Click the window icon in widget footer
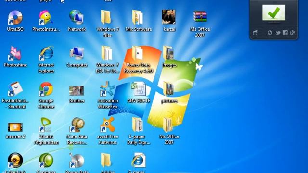 [255, 33]
